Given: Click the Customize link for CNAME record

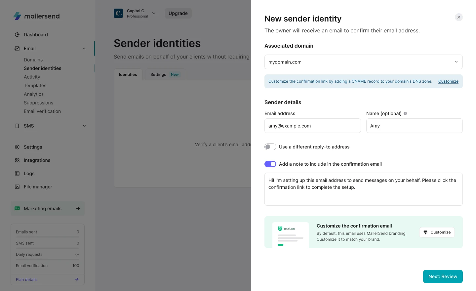Looking at the screenshot, I should click(448, 81).
